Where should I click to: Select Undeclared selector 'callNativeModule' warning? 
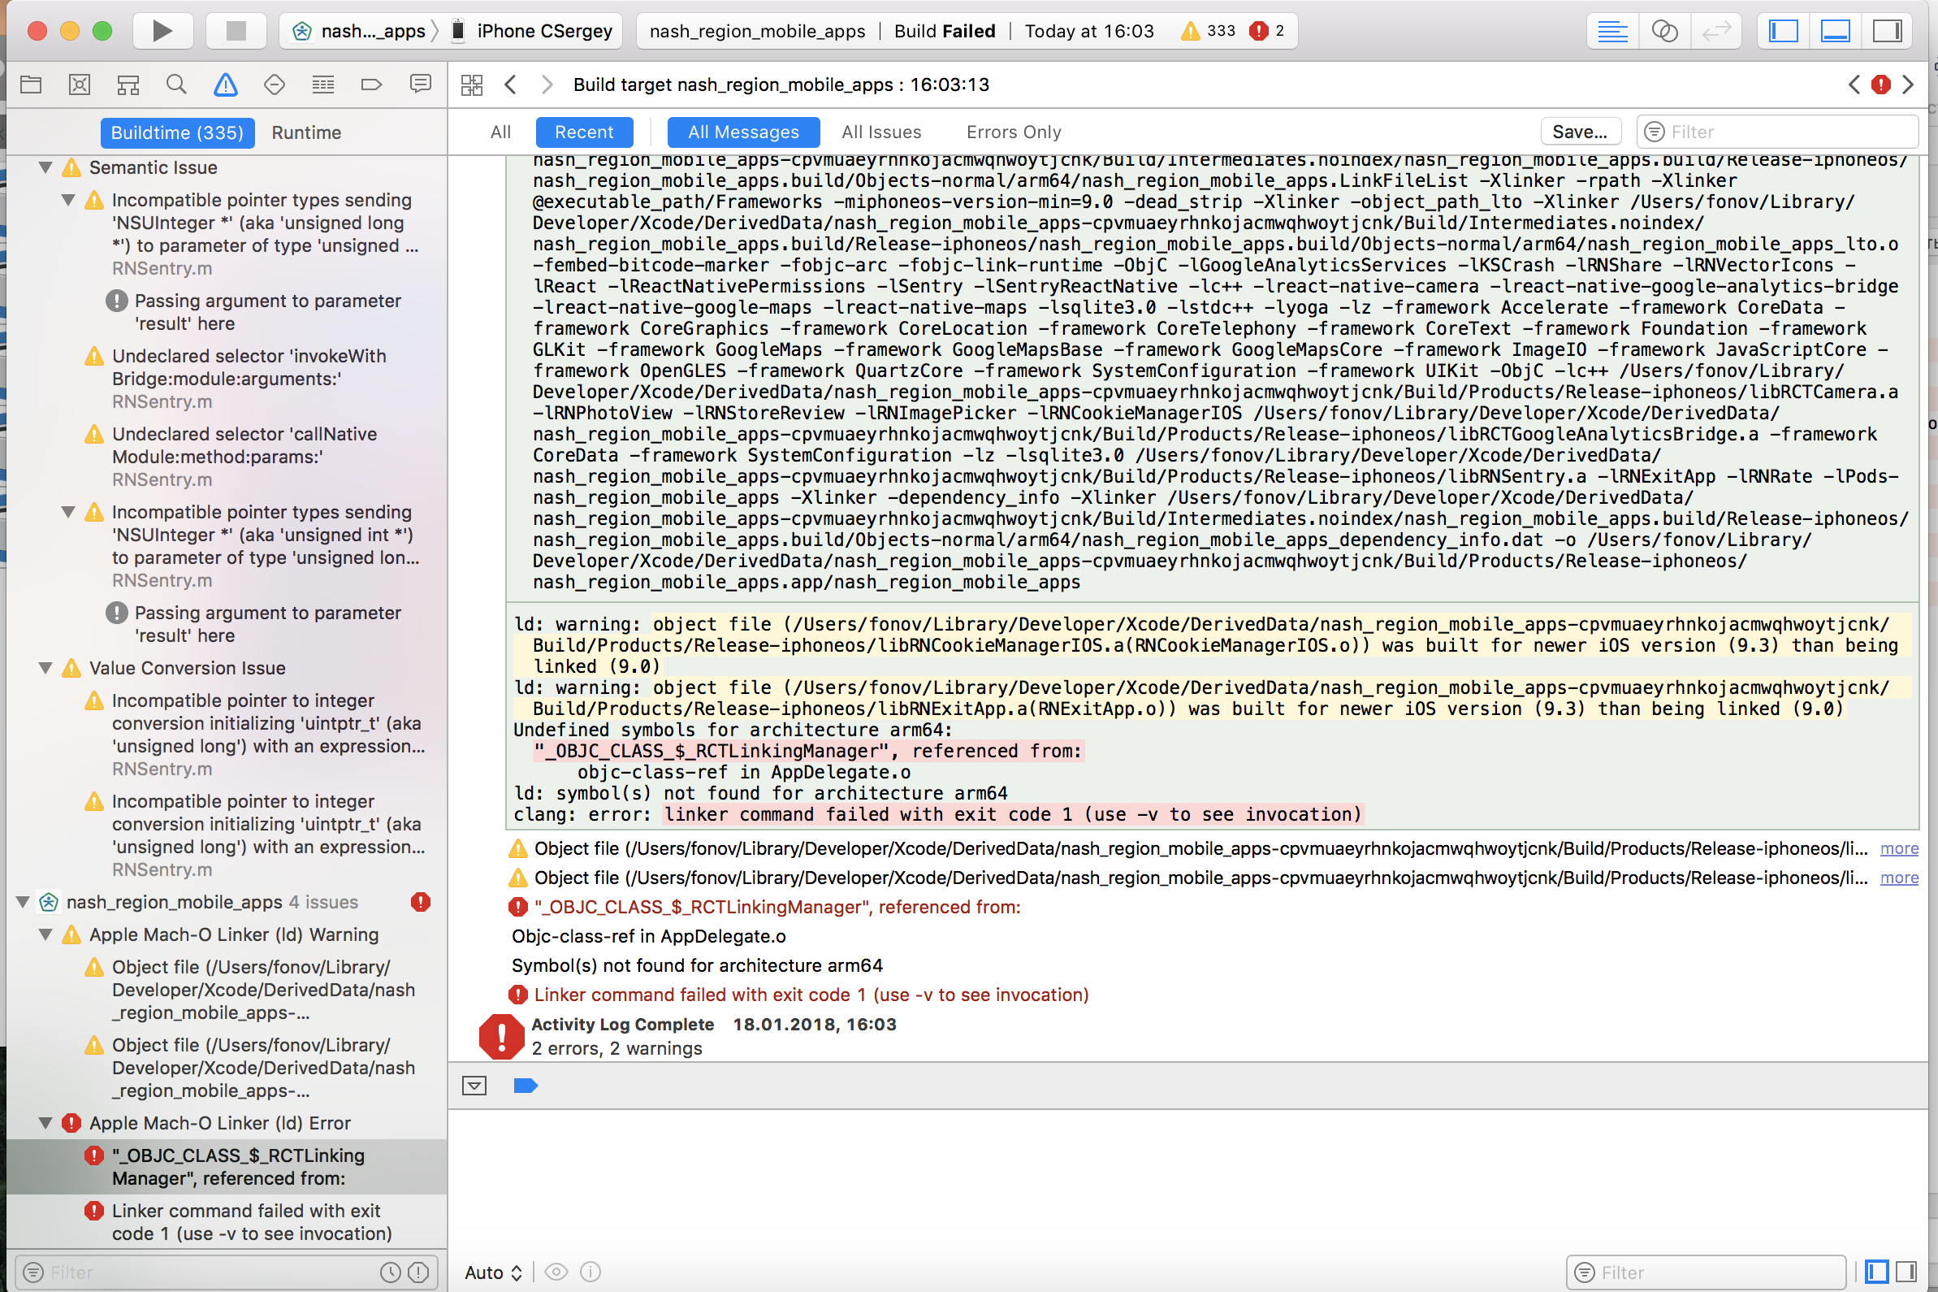231,457
